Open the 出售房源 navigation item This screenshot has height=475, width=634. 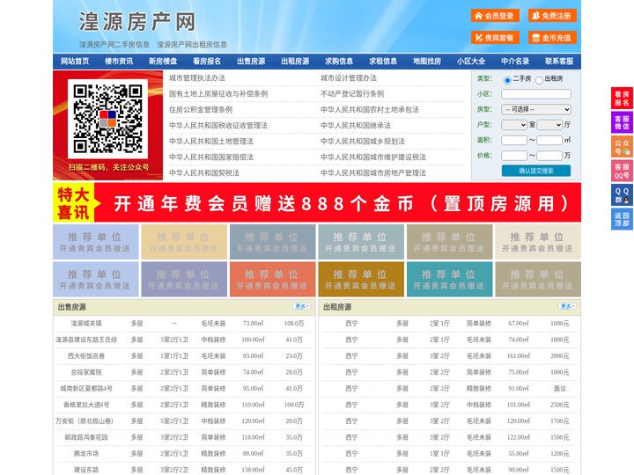pos(251,62)
